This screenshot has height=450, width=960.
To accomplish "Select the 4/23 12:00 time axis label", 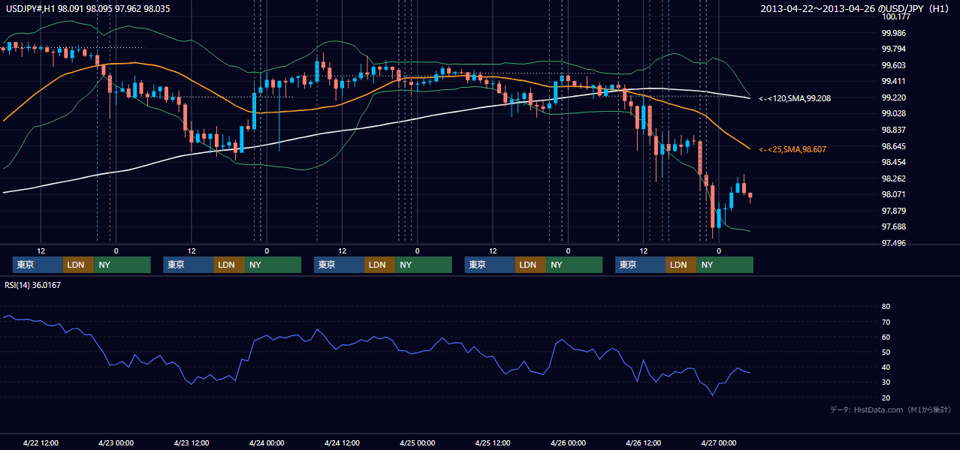I will click(192, 442).
